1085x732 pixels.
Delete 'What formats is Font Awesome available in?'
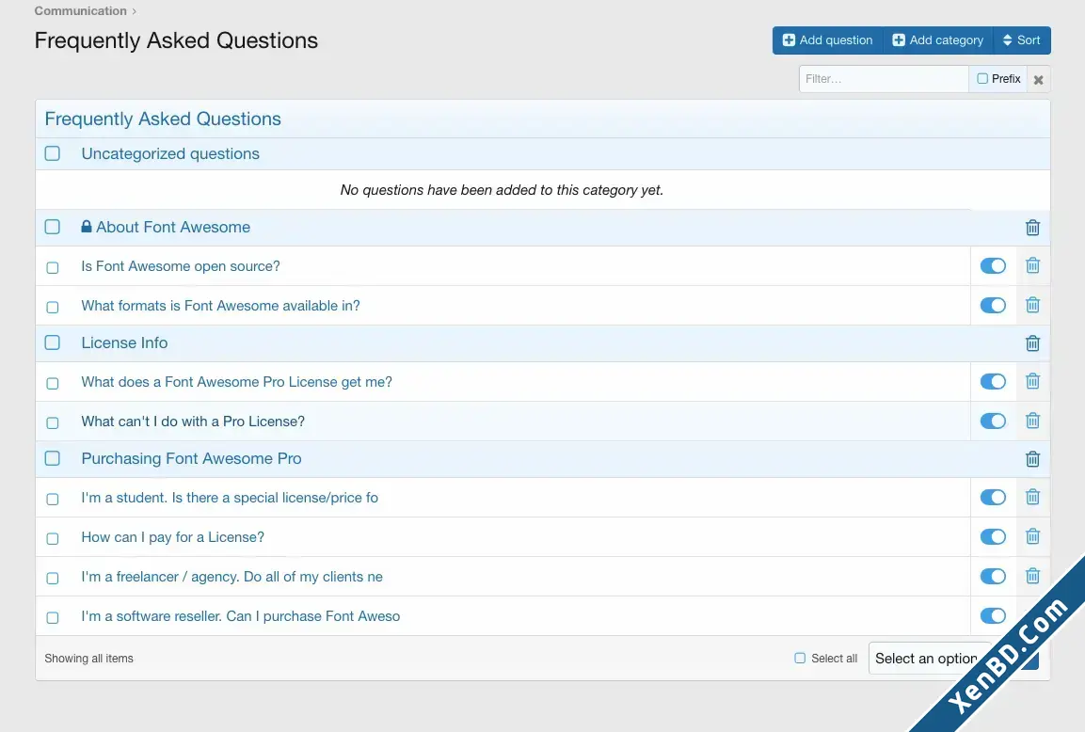(x=1032, y=305)
